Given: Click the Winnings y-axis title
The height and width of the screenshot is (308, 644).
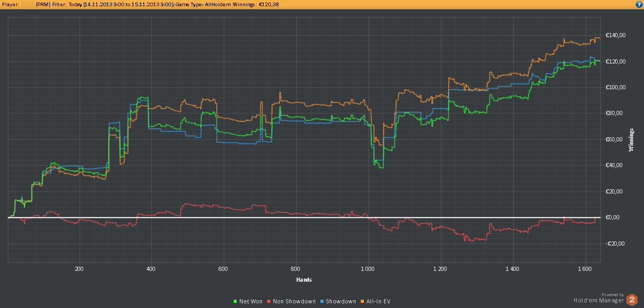Looking at the screenshot, I should click(631, 140).
